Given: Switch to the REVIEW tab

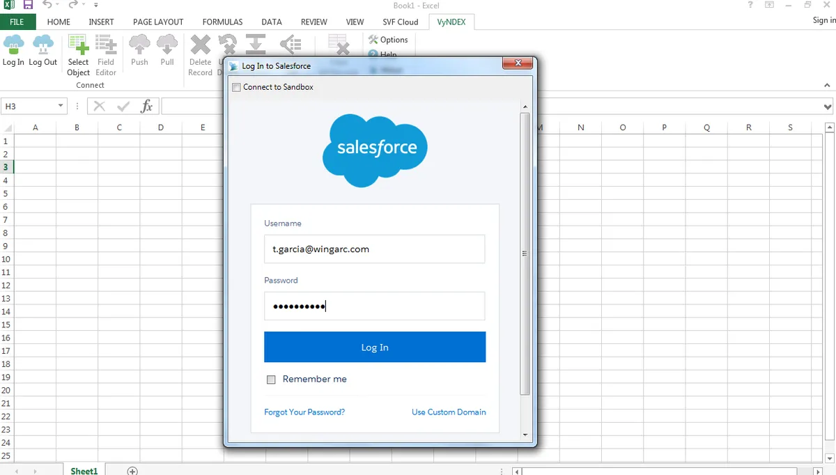Looking at the screenshot, I should [x=314, y=22].
